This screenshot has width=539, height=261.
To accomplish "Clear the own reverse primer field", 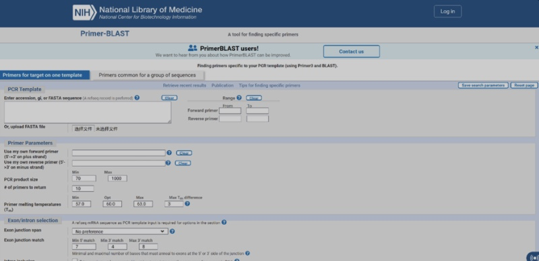I will pyautogui.click(x=183, y=163).
